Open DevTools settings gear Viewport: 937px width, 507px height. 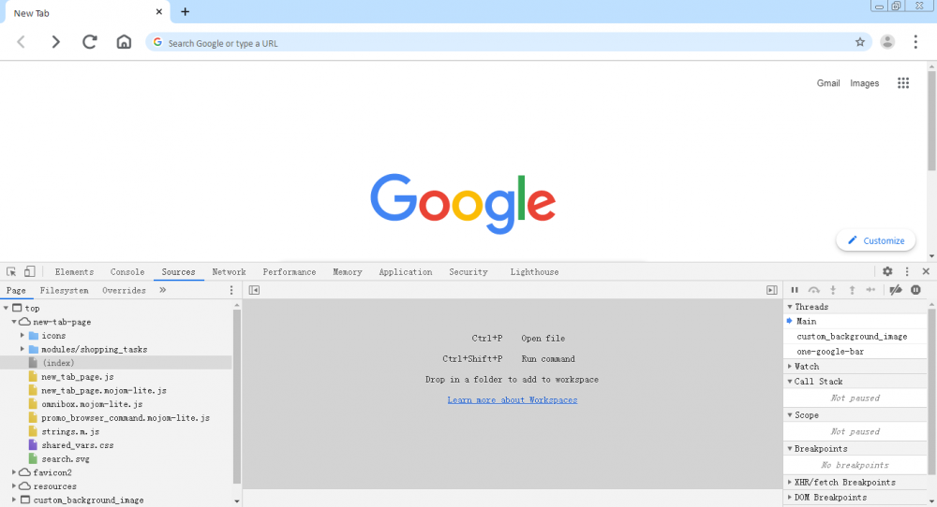pos(887,272)
